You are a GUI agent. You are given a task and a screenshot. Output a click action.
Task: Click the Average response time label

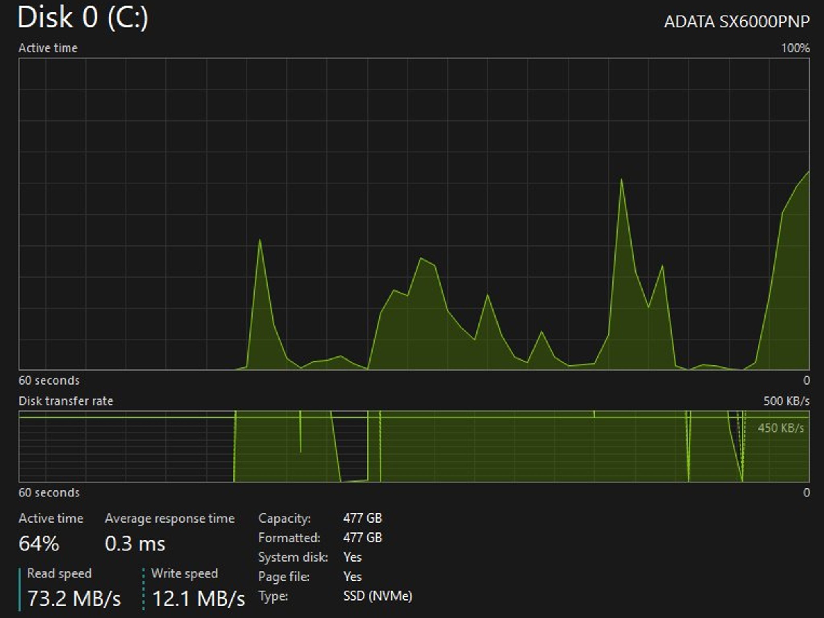coord(170,518)
